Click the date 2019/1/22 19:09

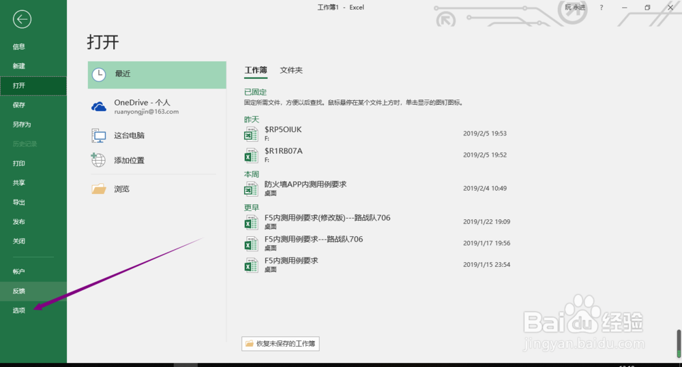point(486,221)
